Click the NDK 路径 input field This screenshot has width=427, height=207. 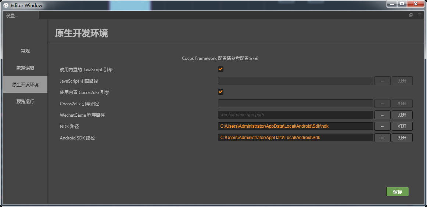[x=295, y=126]
